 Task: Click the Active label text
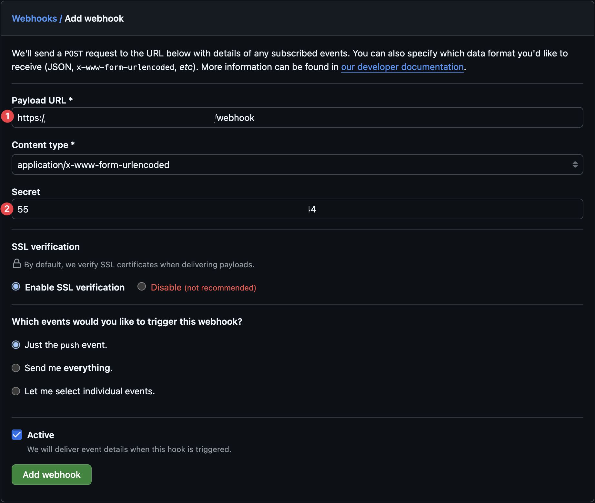41,435
